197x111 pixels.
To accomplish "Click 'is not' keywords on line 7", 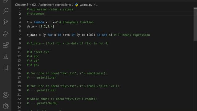I will click(x=102, y=35).
